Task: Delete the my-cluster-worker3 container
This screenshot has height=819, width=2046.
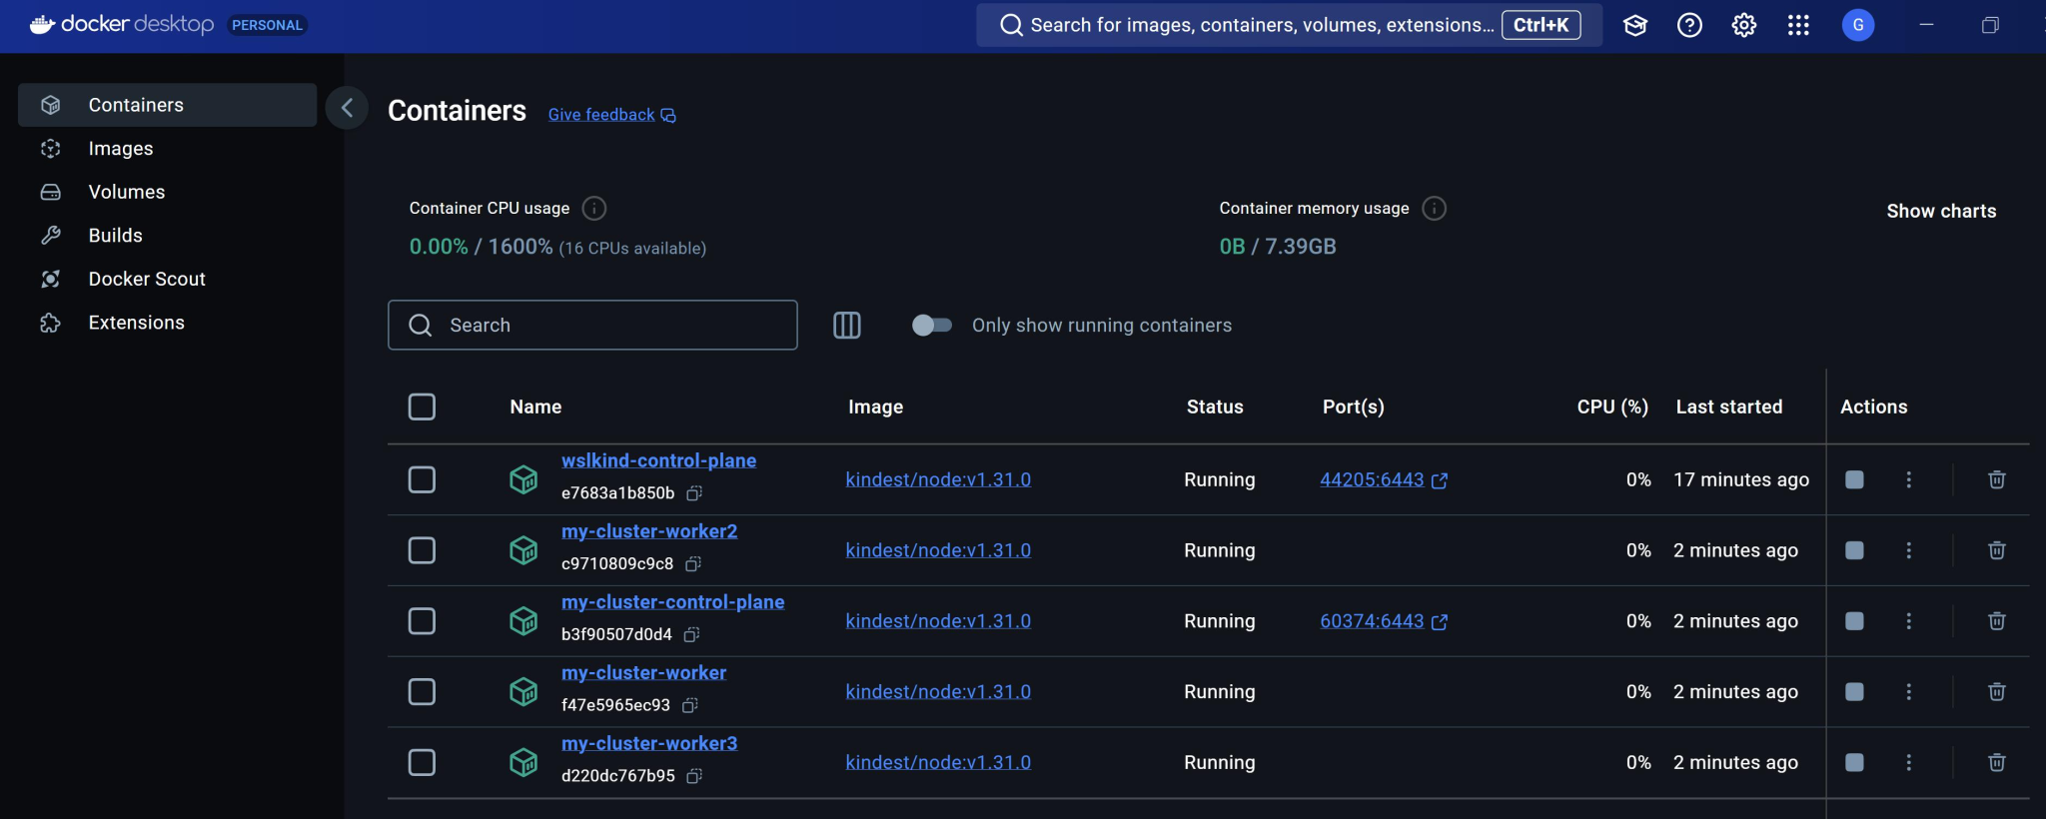Action: 1996,763
